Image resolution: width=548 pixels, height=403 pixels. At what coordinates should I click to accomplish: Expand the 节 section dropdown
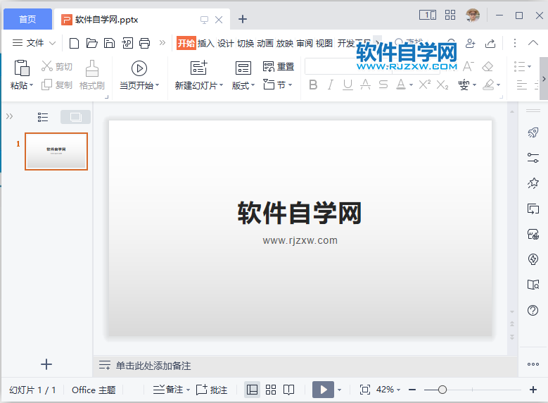pos(290,85)
